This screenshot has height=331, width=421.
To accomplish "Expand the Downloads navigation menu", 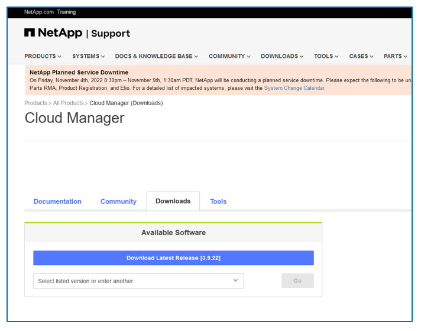I will (x=281, y=56).
